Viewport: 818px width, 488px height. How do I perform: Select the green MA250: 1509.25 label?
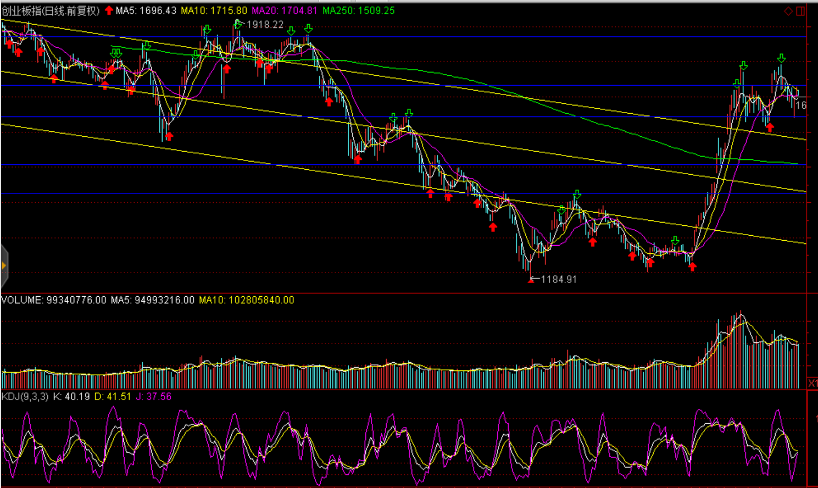click(x=358, y=10)
